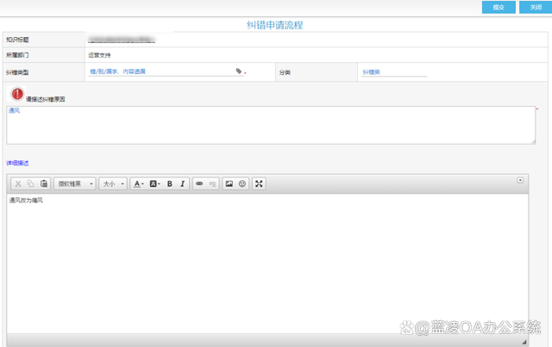This screenshot has height=347, width=552.
Task: Open the 微软雅黑 font family dropdown
Action: (x=75, y=183)
